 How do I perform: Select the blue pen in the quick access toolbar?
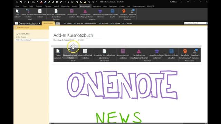(45, 2)
